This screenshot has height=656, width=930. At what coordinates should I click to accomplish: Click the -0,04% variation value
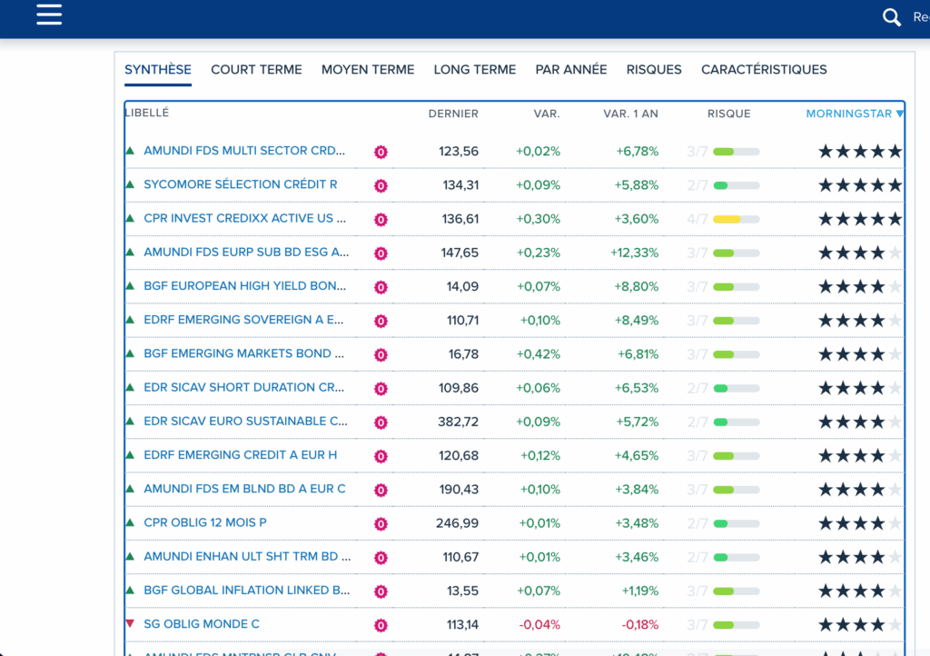point(539,625)
